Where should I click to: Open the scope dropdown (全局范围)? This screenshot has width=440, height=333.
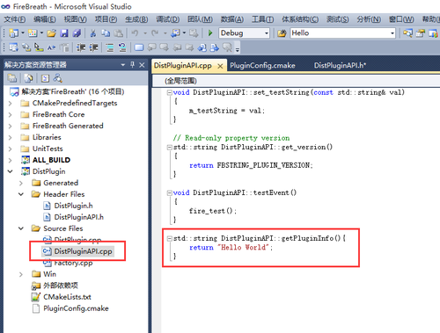click(x=296, y=81)
